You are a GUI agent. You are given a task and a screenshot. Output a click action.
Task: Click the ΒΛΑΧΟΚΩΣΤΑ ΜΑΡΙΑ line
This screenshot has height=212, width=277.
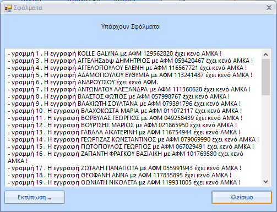[125, 111]
